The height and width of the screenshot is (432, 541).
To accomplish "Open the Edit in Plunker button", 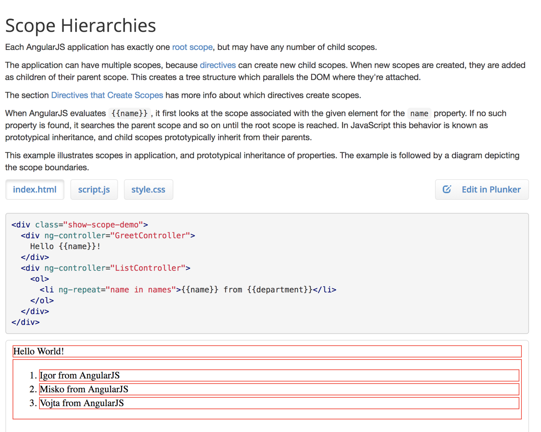I will [x=482, y=189].
